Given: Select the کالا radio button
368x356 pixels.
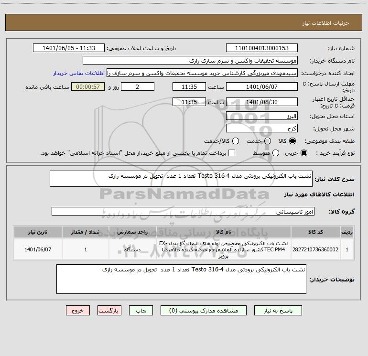Looking at the screenshot, I should [292, 141].
